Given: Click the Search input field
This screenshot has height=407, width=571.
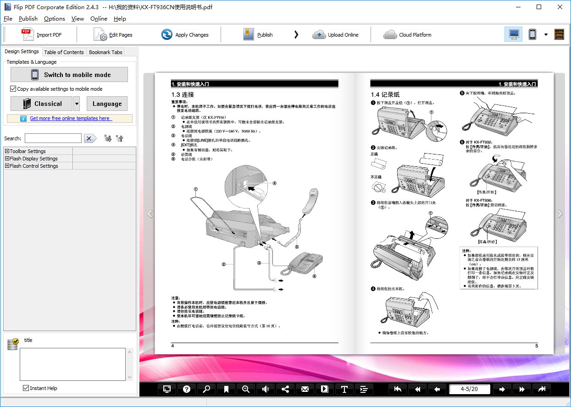Looking at the screenshot, I should tap(53, 138).
